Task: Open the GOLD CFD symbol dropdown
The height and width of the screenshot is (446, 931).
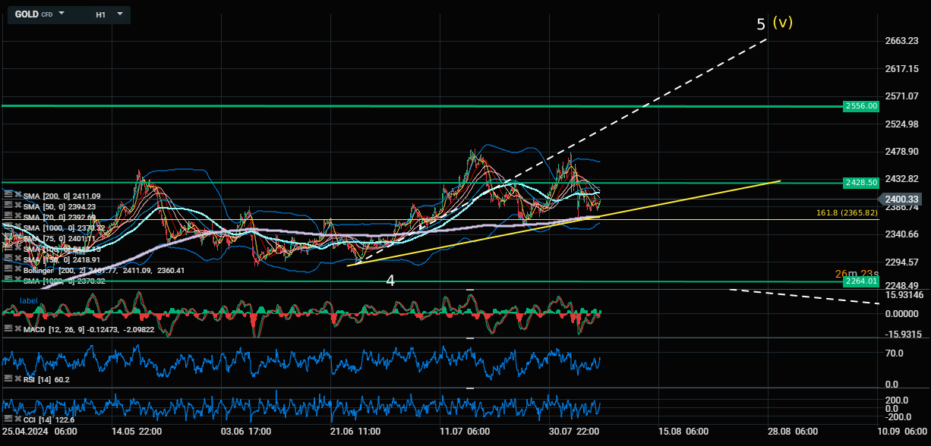Action: coord(62,14)
